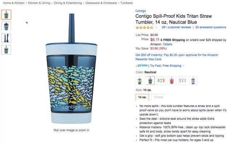View the lid top-view thumbnail
232x144 pixels.
tap(6, 26)
